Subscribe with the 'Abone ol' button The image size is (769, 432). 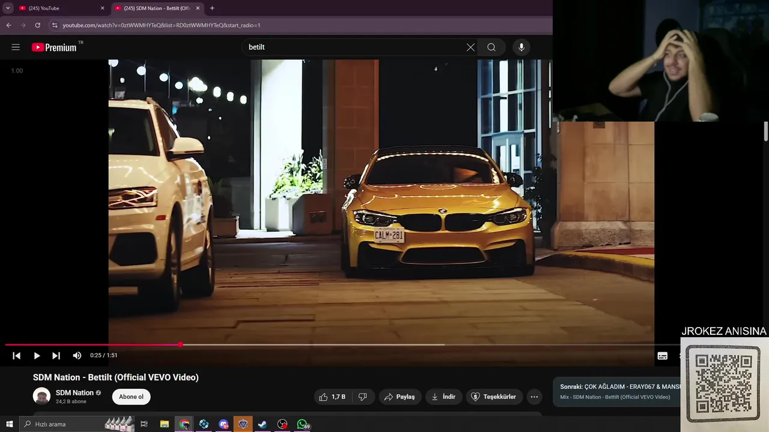(131, 397)
